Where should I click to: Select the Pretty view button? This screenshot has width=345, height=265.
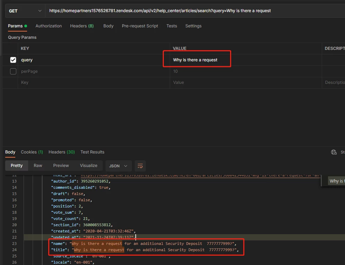(x=17, y=166)
